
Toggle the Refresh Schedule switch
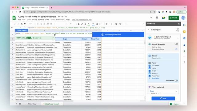(x=176, y=44)
